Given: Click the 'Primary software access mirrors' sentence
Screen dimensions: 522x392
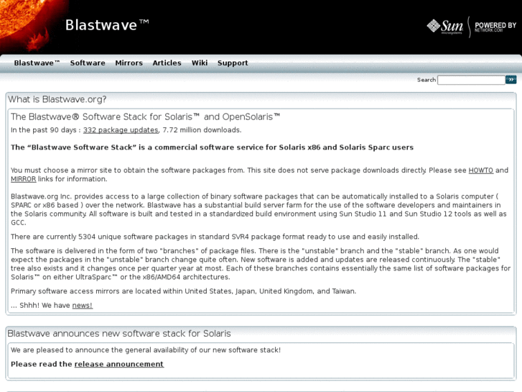Looking at the screenshot, I should pyautogui.click(x=183, y=291).
